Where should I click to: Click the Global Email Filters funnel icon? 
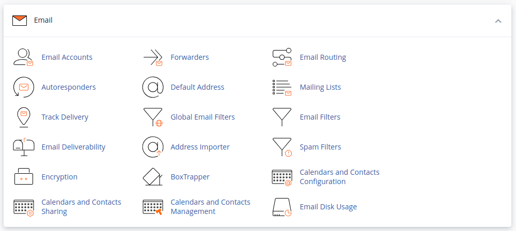pos(152,117)
